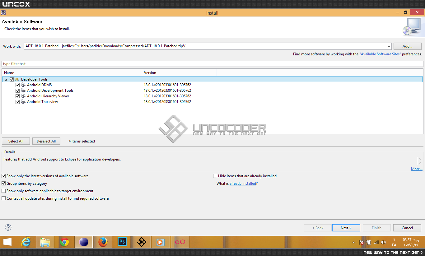The width and height of the screenshot is (425, 256).
Task: Click the Details scroll up arrow
Action: (420, 159)
